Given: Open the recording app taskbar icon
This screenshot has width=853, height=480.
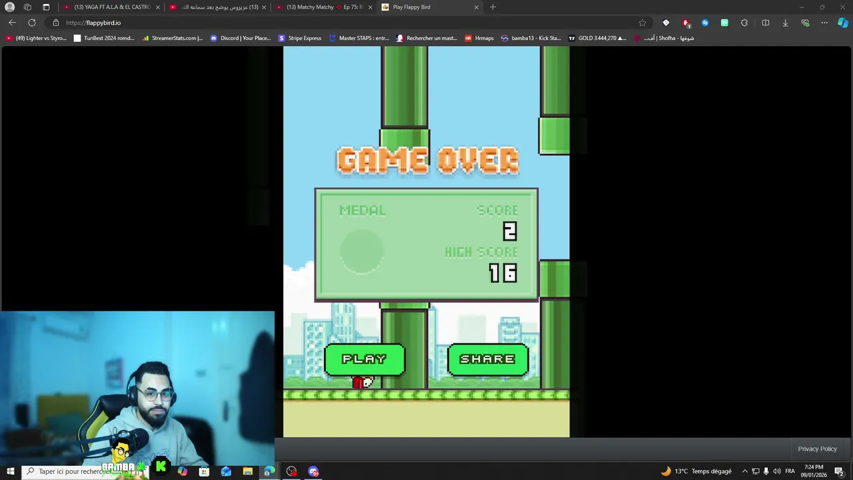Looking at the screenshot, I should pyautogui.click(x=291, y=471).
